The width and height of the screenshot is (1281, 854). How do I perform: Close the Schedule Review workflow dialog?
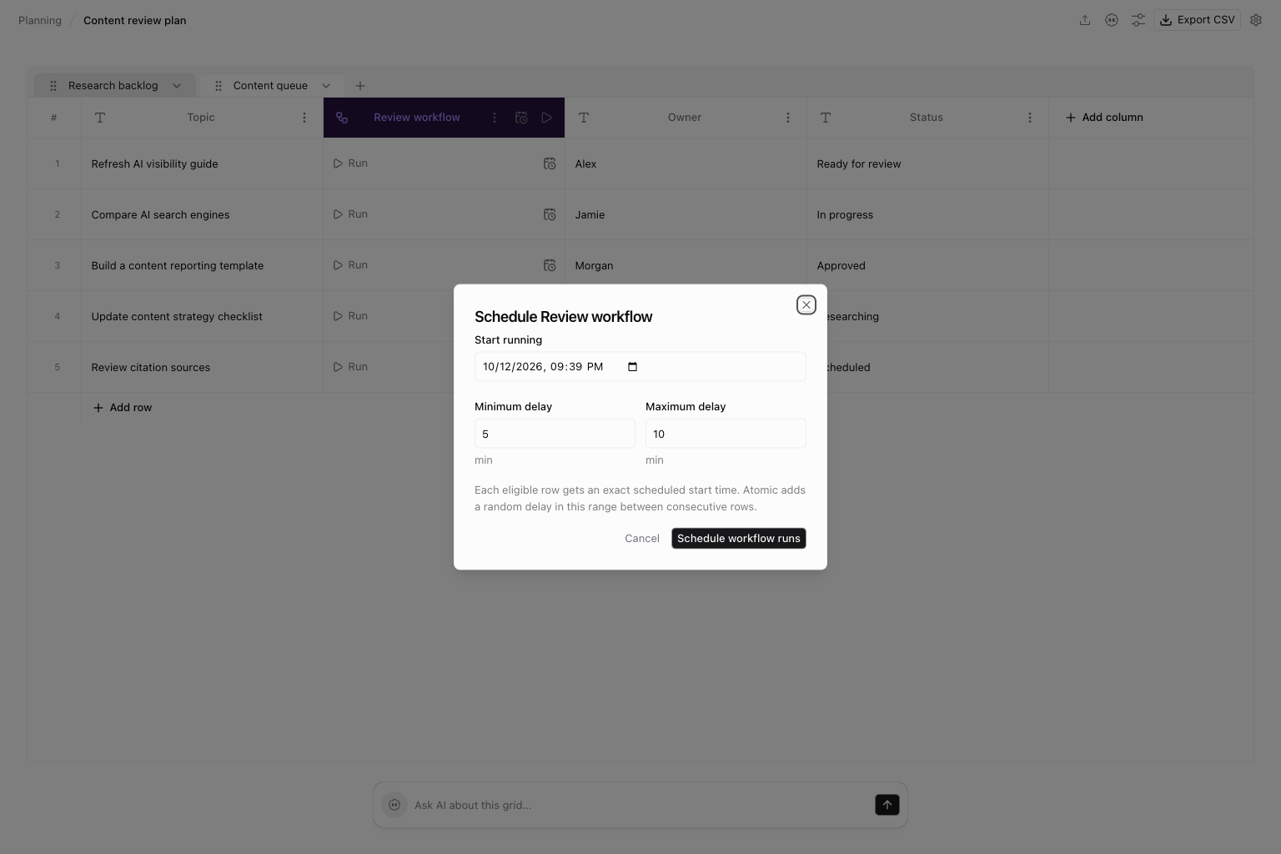click(x=806, y=305)
